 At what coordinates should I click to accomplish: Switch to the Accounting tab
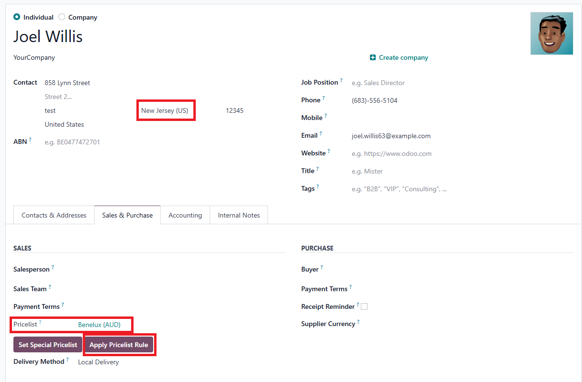[x=185, y=215]
